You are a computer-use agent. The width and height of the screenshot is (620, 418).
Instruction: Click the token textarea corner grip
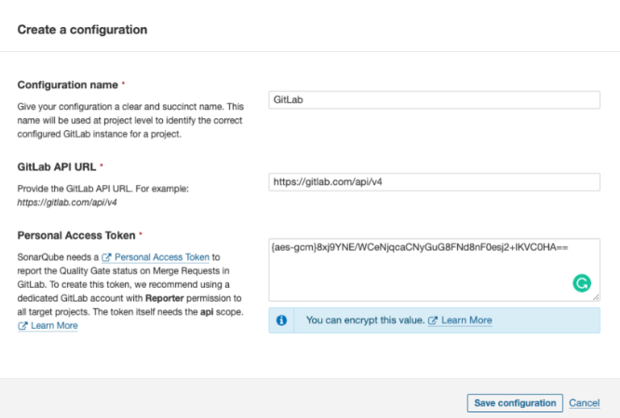tap(596, 297)
